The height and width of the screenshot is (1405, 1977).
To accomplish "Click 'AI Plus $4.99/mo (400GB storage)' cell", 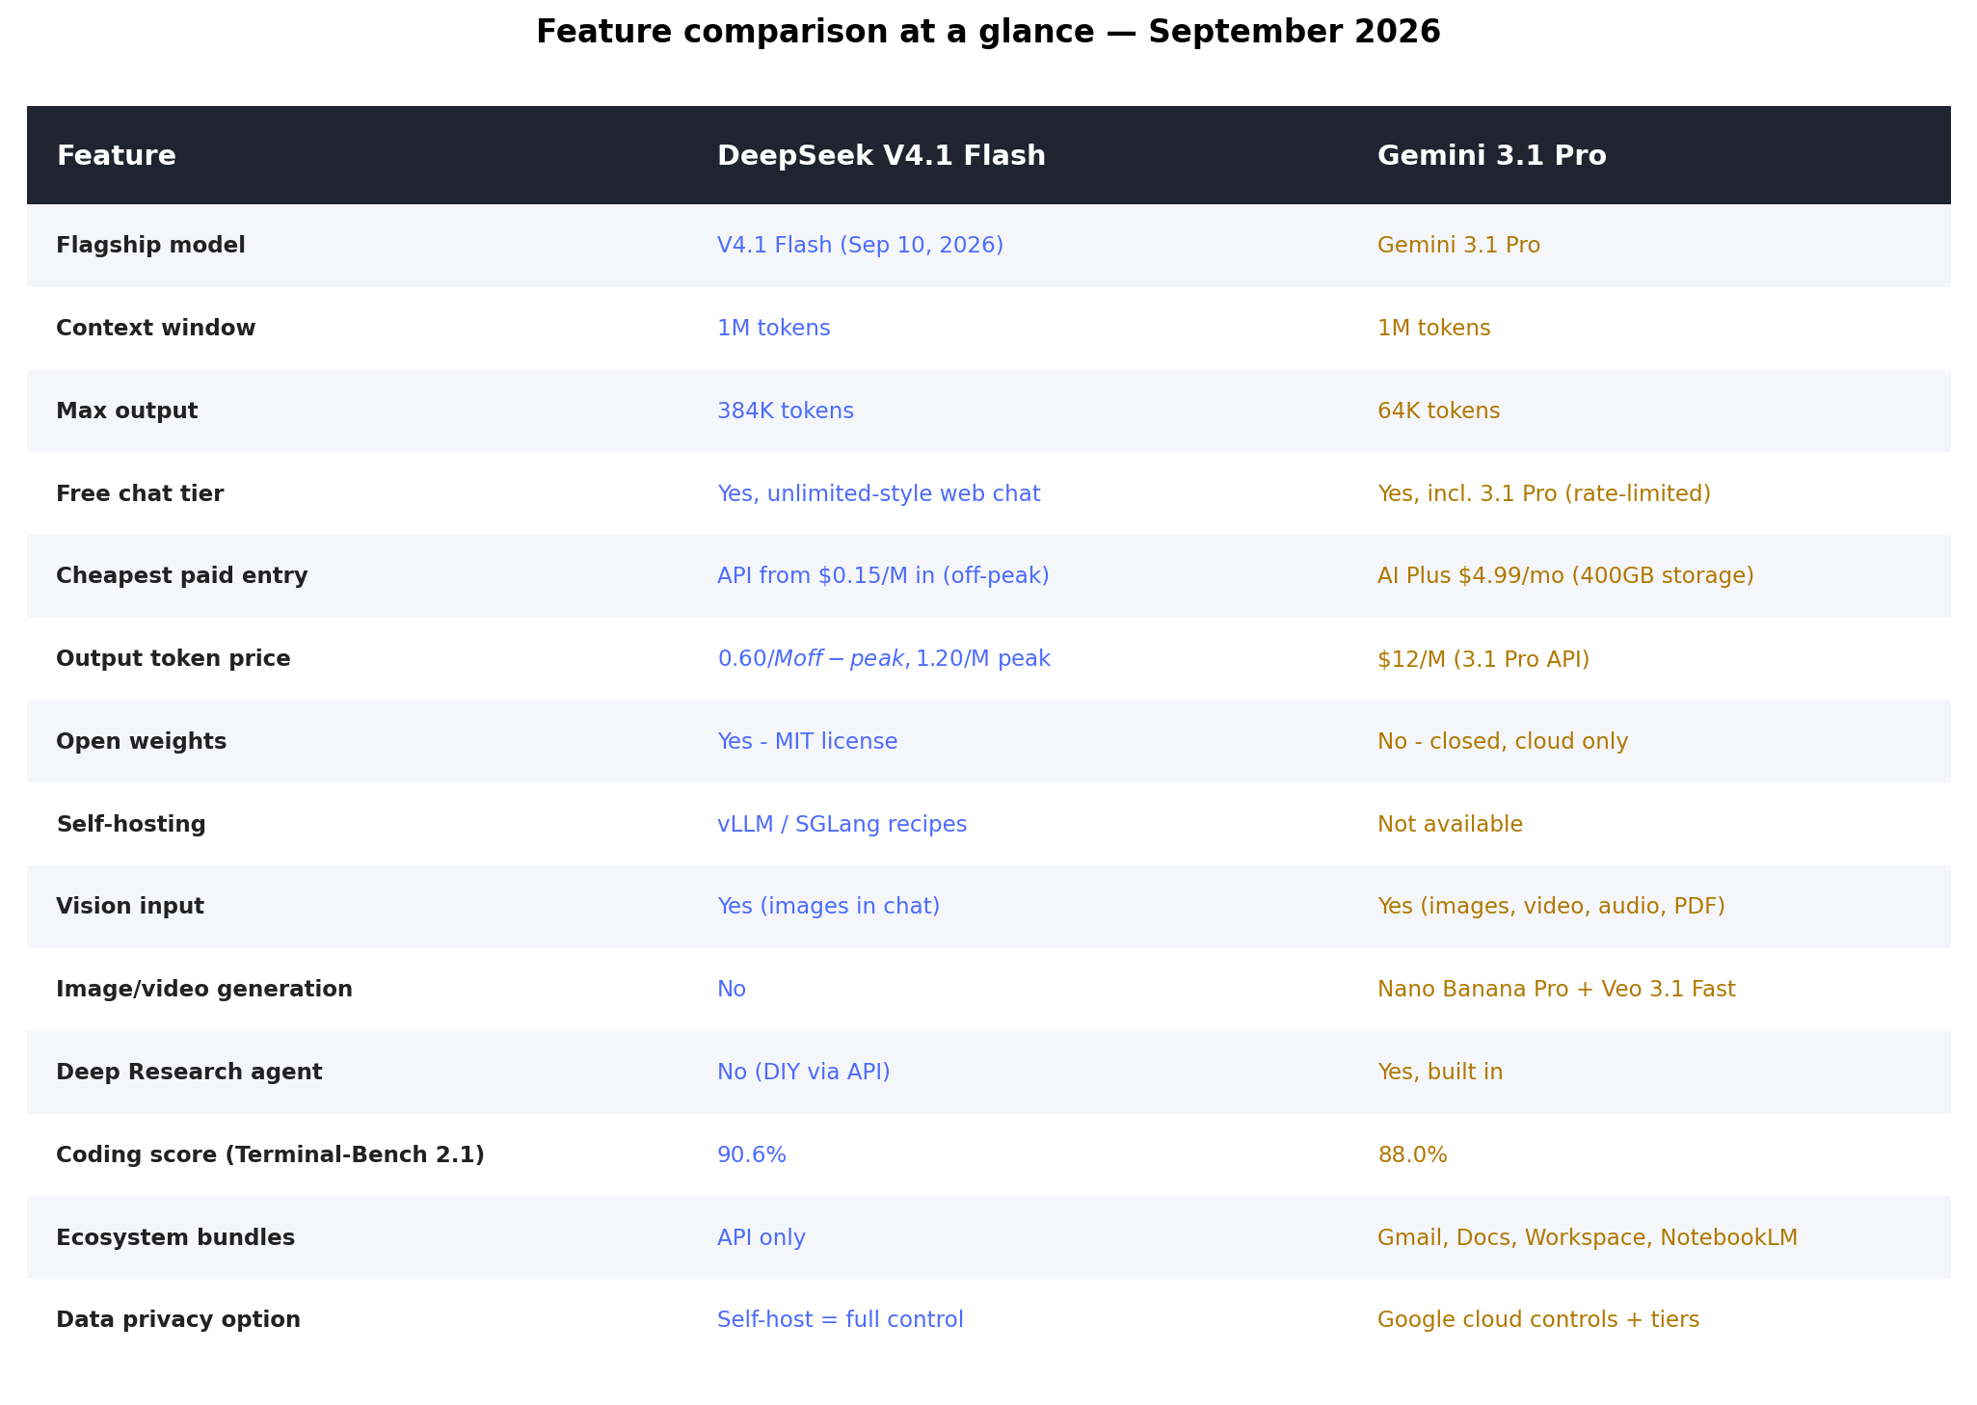I will coord(1565,576).
